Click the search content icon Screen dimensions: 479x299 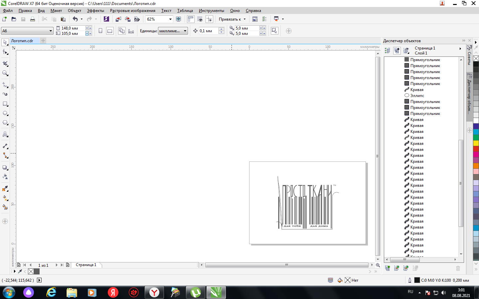(106, 19)
